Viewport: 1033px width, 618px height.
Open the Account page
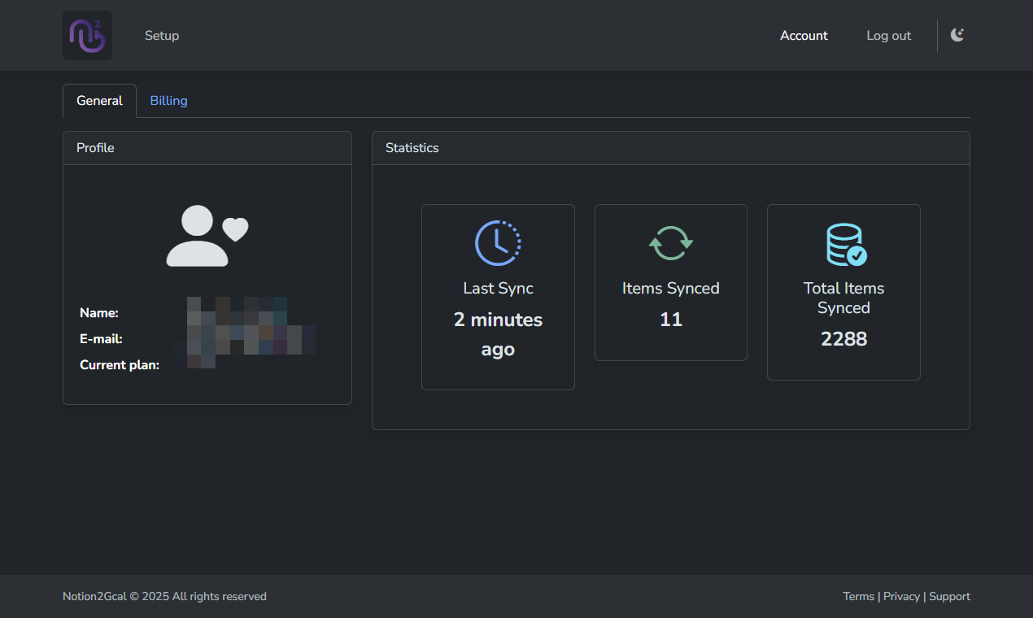pos(804,35)
